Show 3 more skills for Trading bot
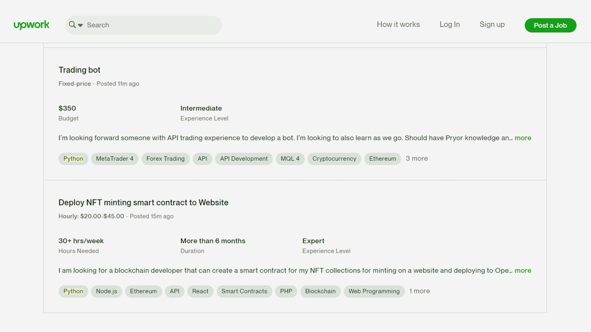This screenshot has height=332, width=591. pos(416,158)
